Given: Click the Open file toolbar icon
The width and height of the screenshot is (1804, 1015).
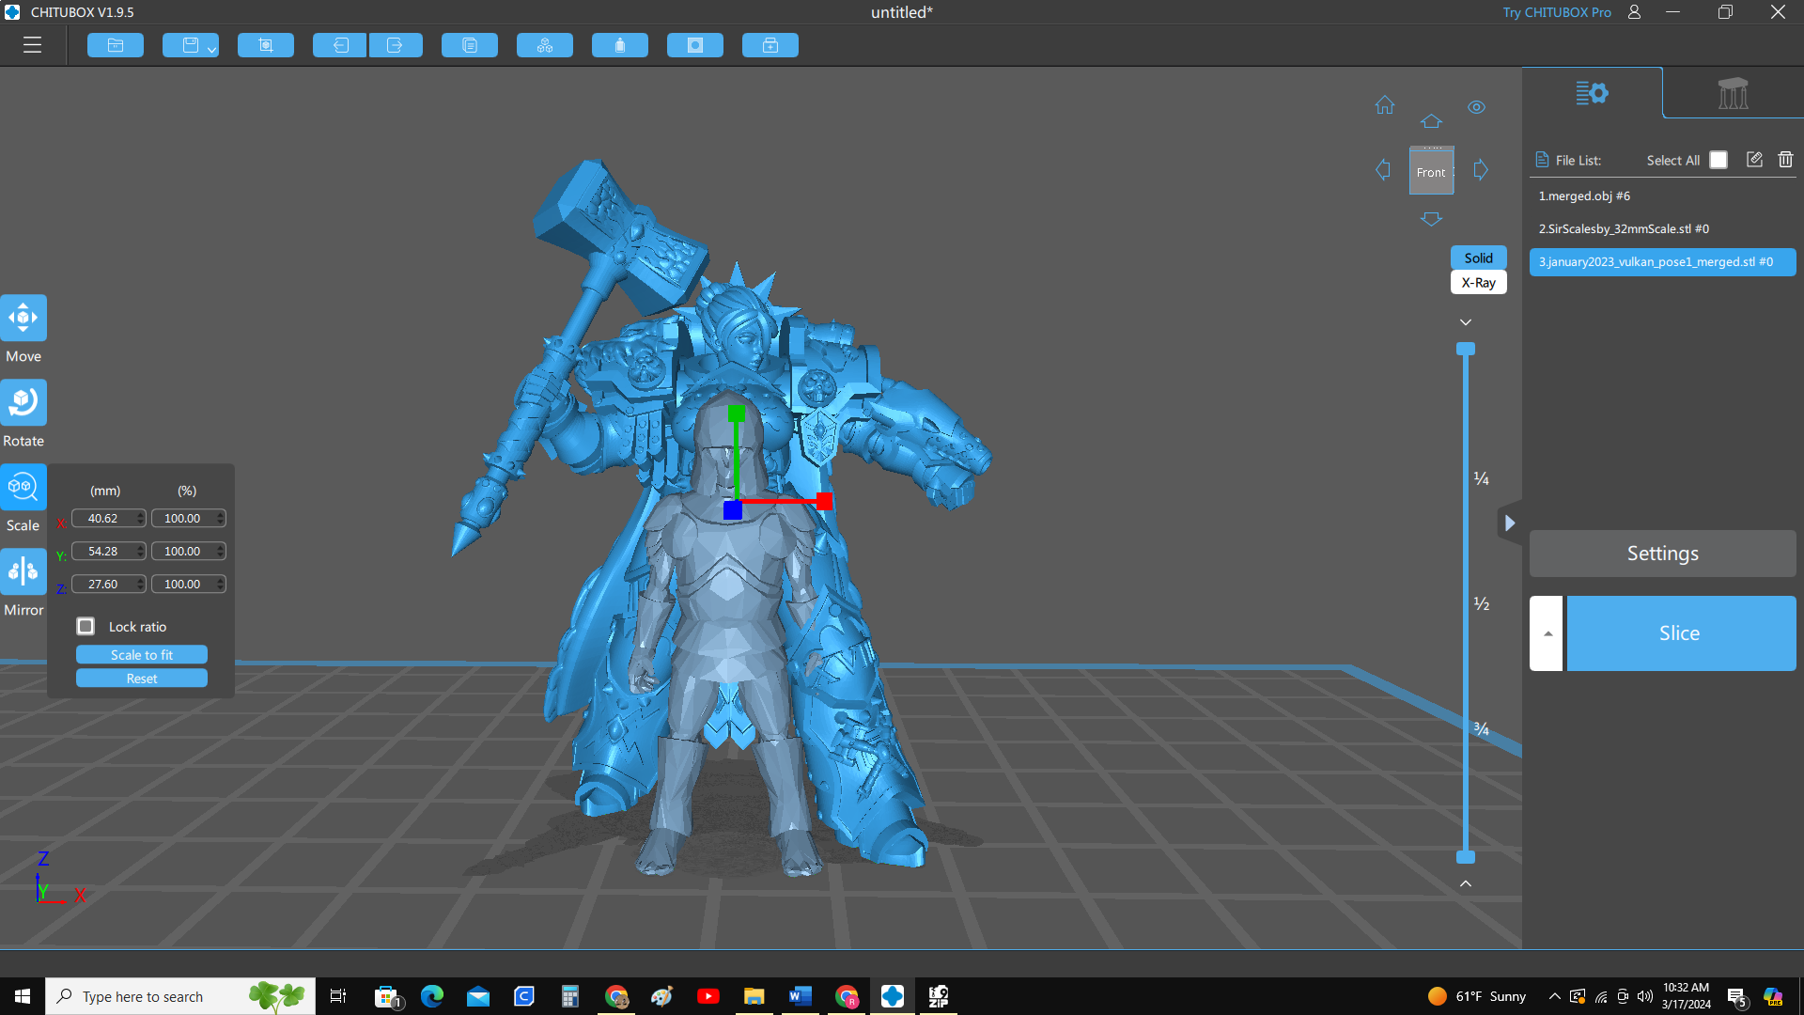Looking at the screenshot, I should (116, 45).
